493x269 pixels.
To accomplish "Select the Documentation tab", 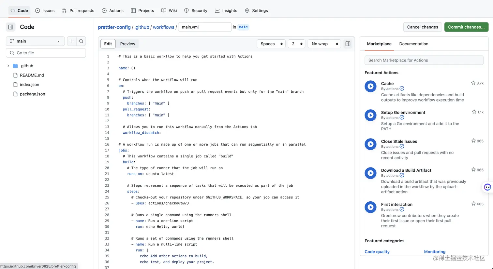I will pos(414,44).
